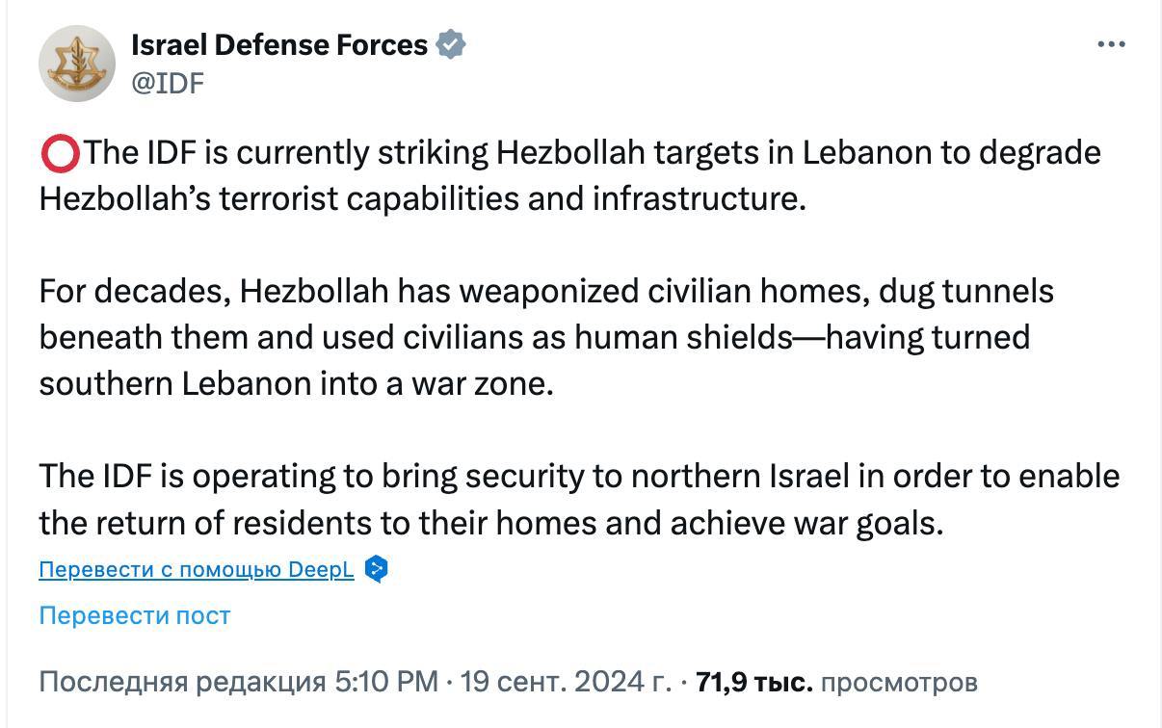Open the Israel Defense Forces display name
Viewport: 1162px width, 728px height.
(x=279, y=44)
